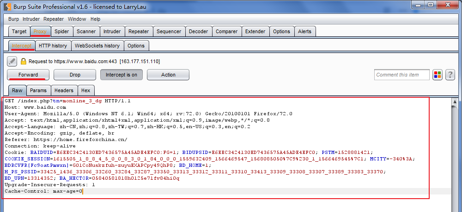Open the Action menu button

tap(168, 75)
